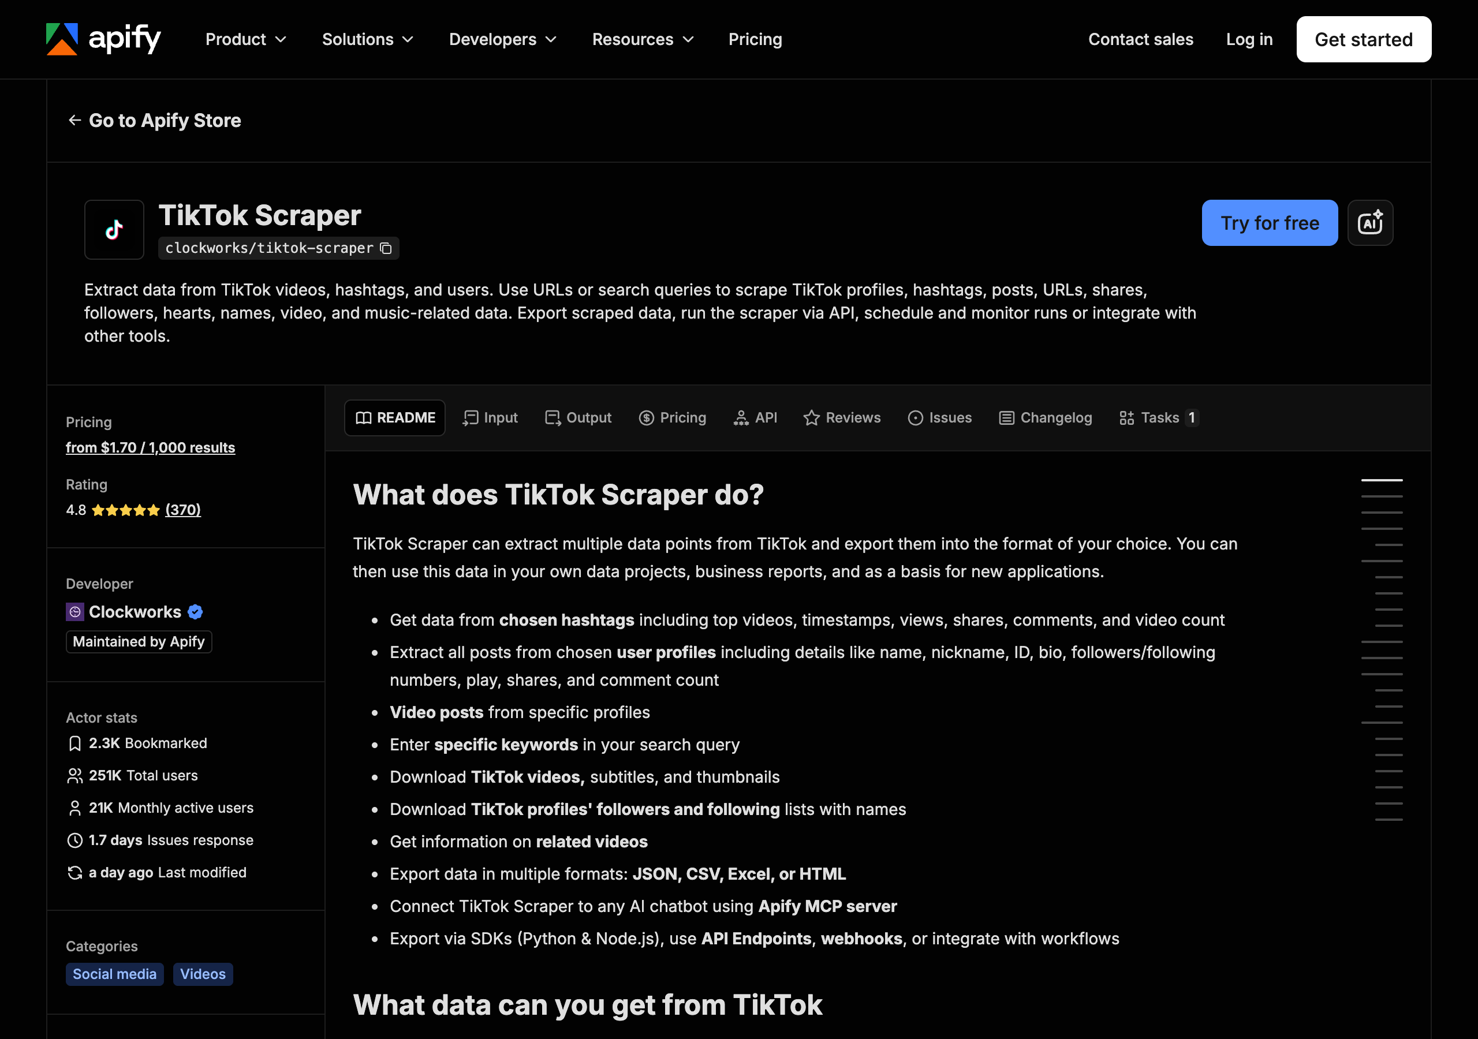Click the refresh icon beside Last modified
The width and height of the screenshot is (1478, 1039).
click(x=74, y=872)
